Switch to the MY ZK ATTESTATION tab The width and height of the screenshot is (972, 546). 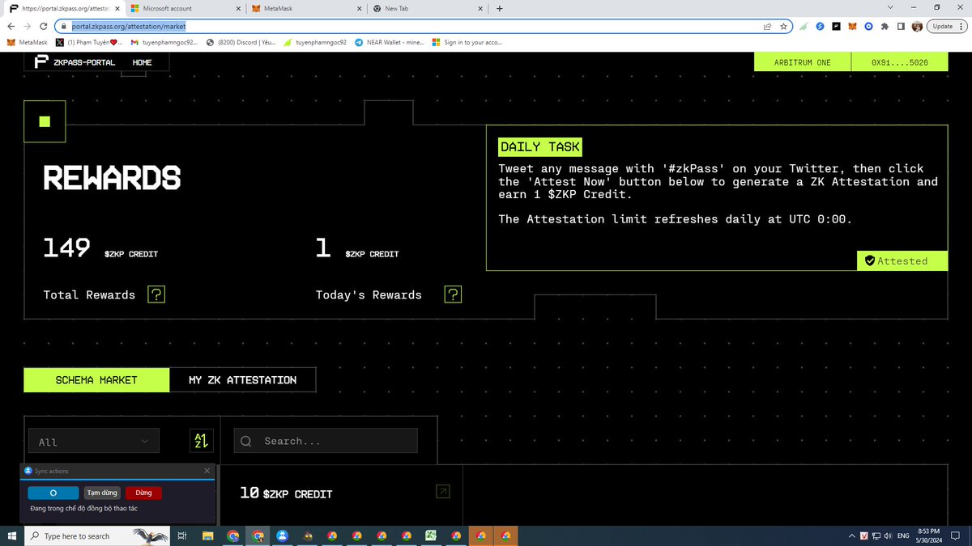click(x=242, y=379)
